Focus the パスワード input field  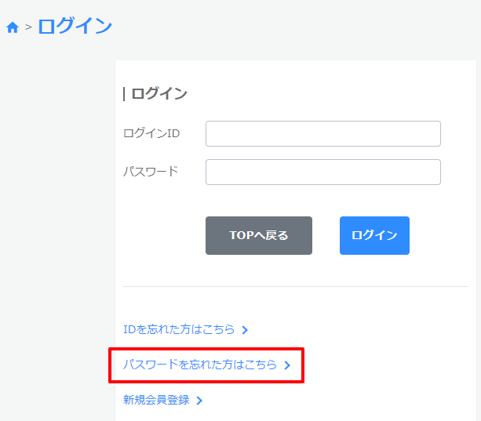click(322, 172)
